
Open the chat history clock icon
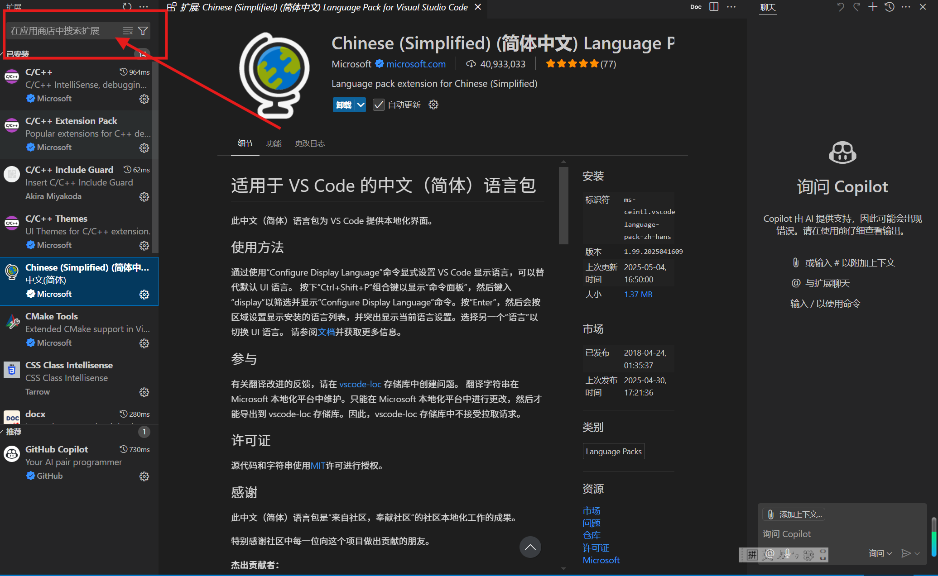click(890, 7)
